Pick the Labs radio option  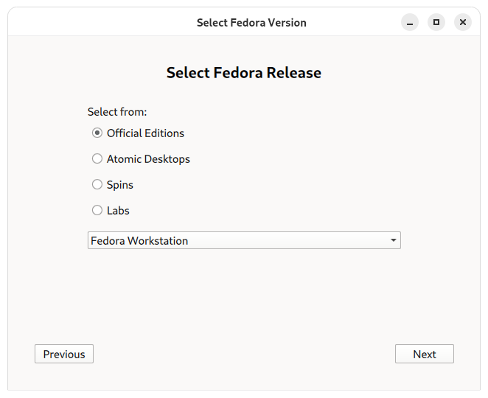point(97,211)
